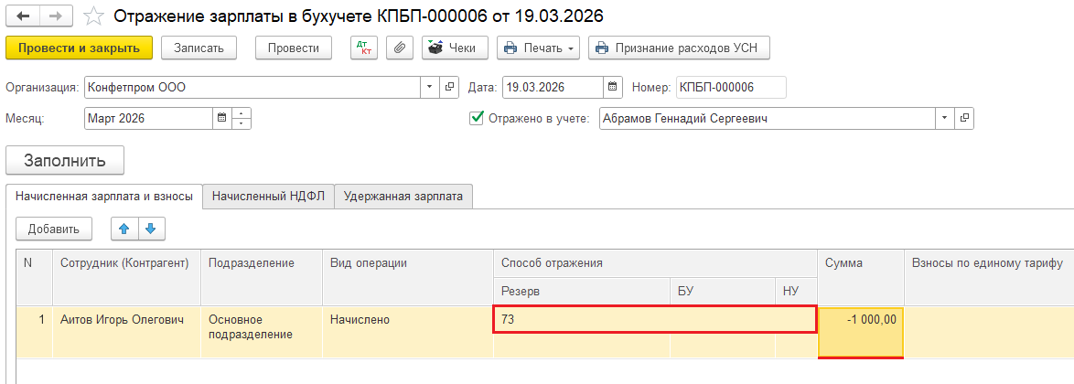Screen dimensions: 1074x384
Task: Show Дт/Кт postings of document
Action: point(364,48)
